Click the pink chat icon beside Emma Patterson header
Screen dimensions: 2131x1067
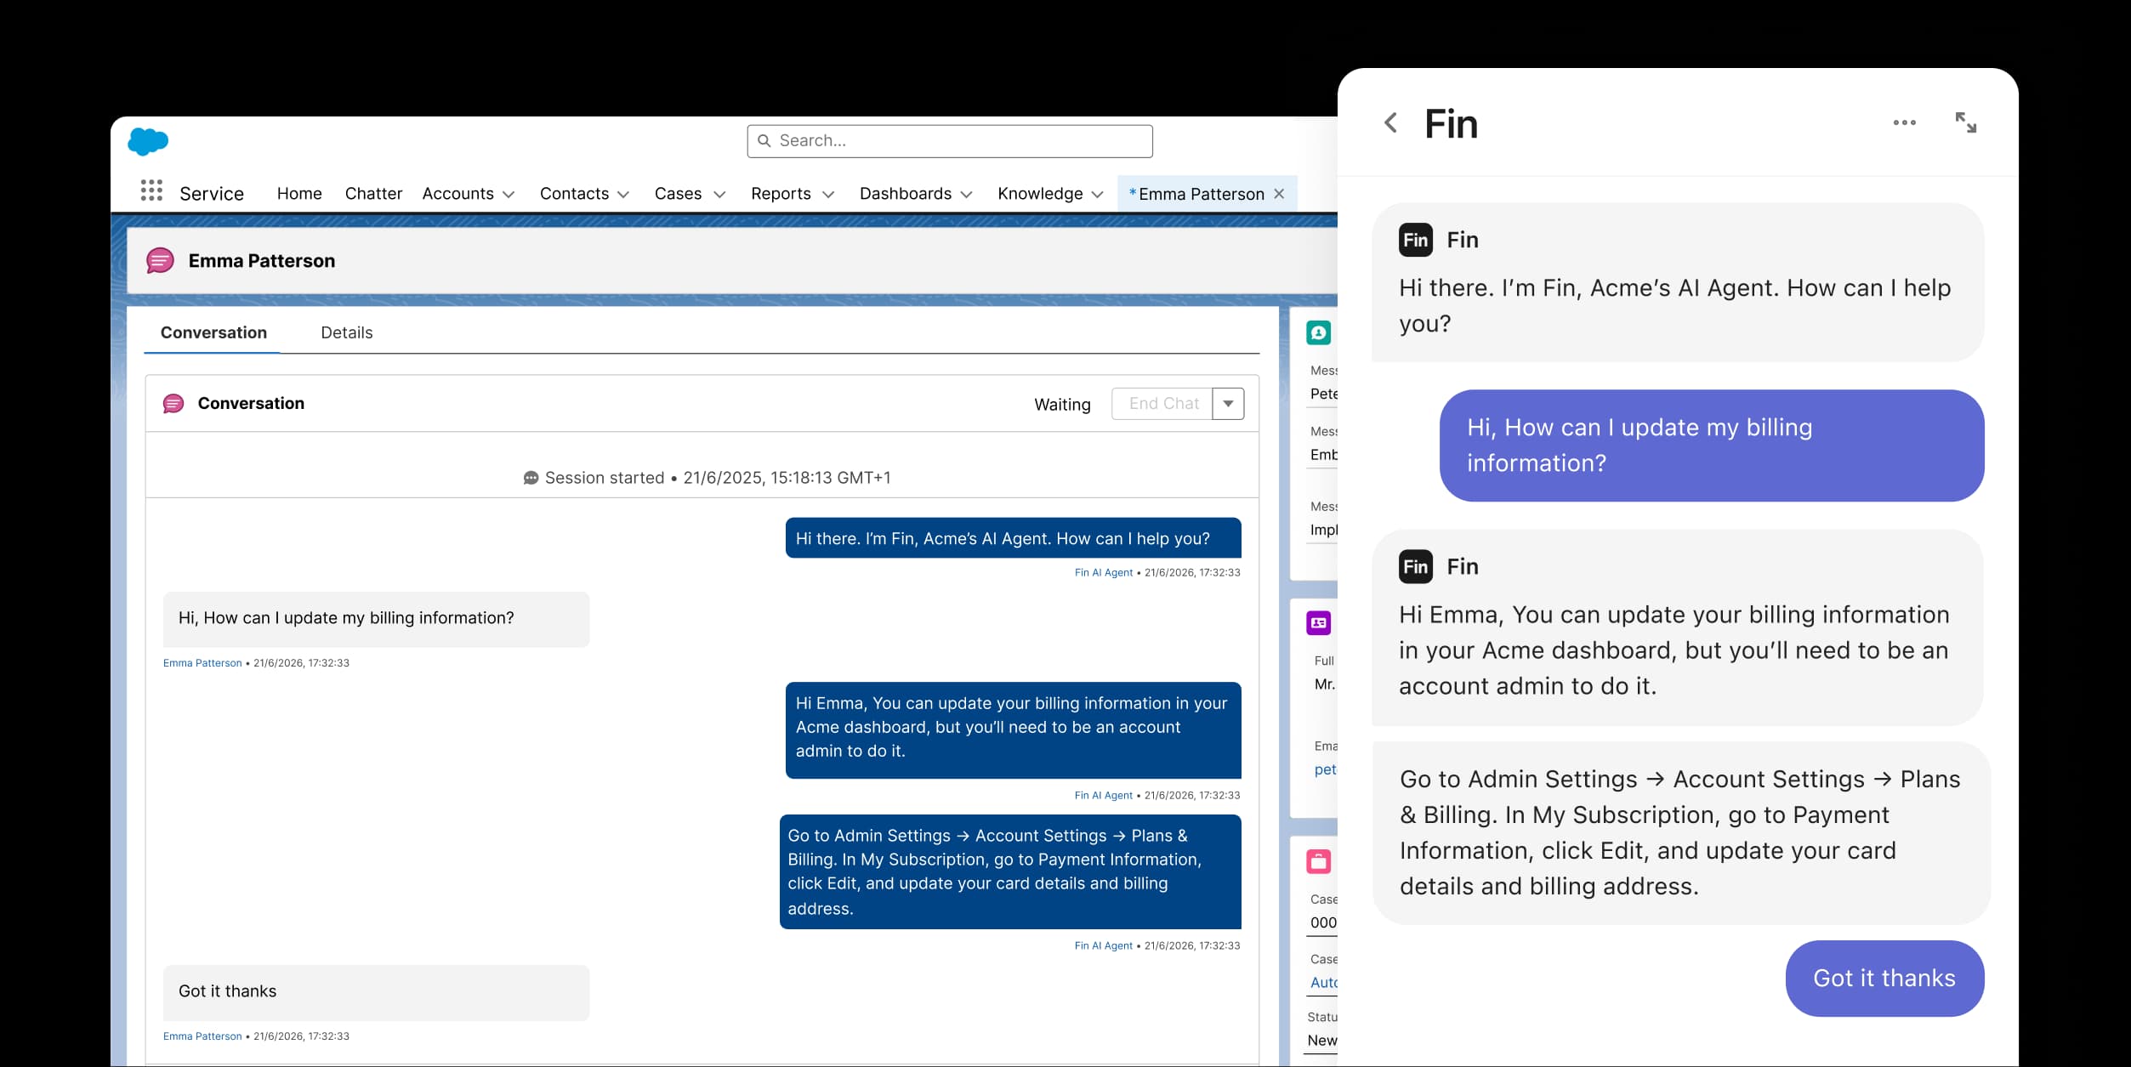coord(160,260)
